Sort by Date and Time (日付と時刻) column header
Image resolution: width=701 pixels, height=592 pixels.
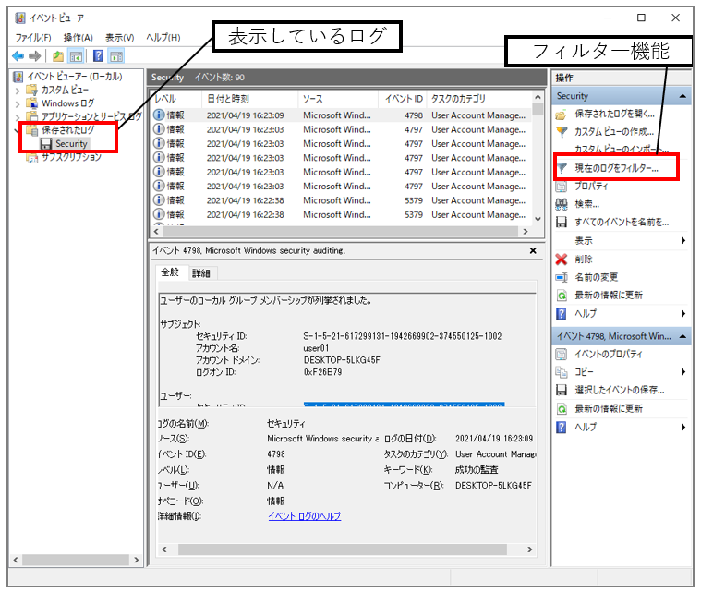click(x=250, y=99)
